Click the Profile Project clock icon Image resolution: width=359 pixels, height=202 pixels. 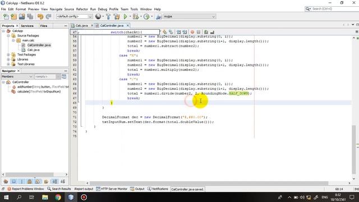(x=146, y=16)
